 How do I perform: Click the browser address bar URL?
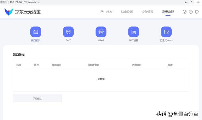click(x=25, y=2)
